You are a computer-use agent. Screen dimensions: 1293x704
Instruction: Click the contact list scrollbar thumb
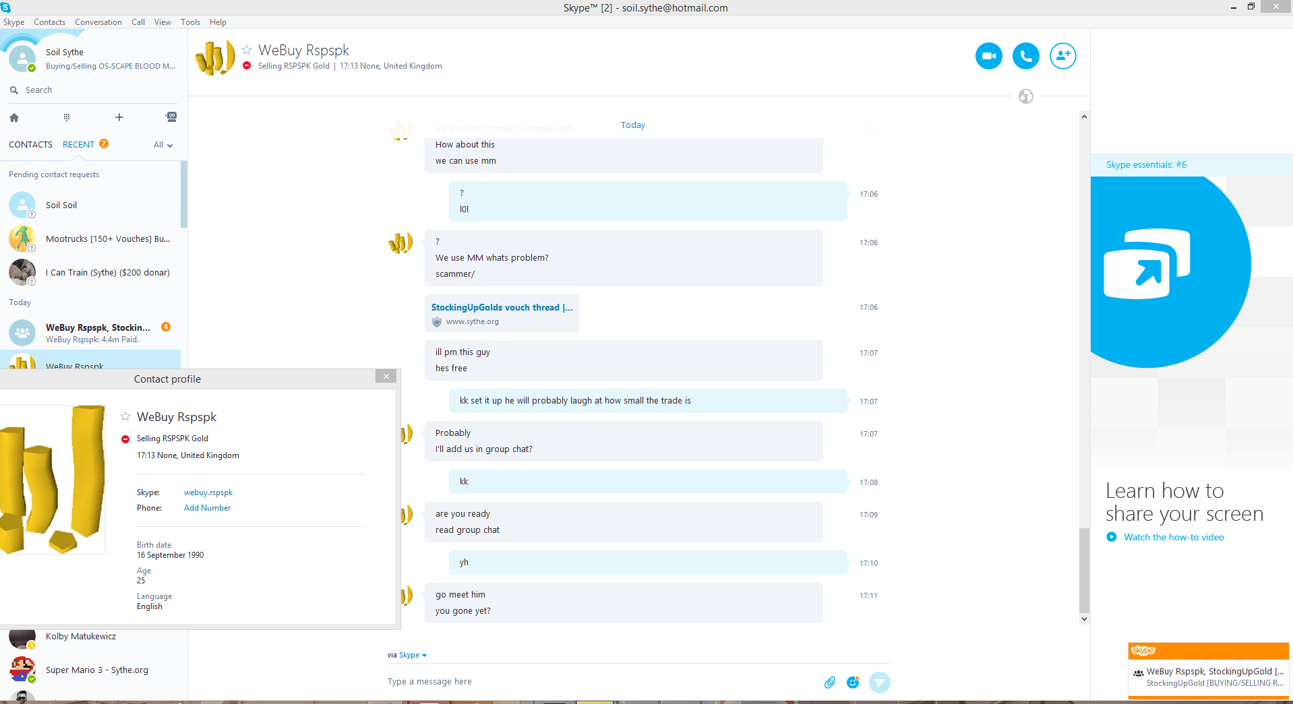184,194
